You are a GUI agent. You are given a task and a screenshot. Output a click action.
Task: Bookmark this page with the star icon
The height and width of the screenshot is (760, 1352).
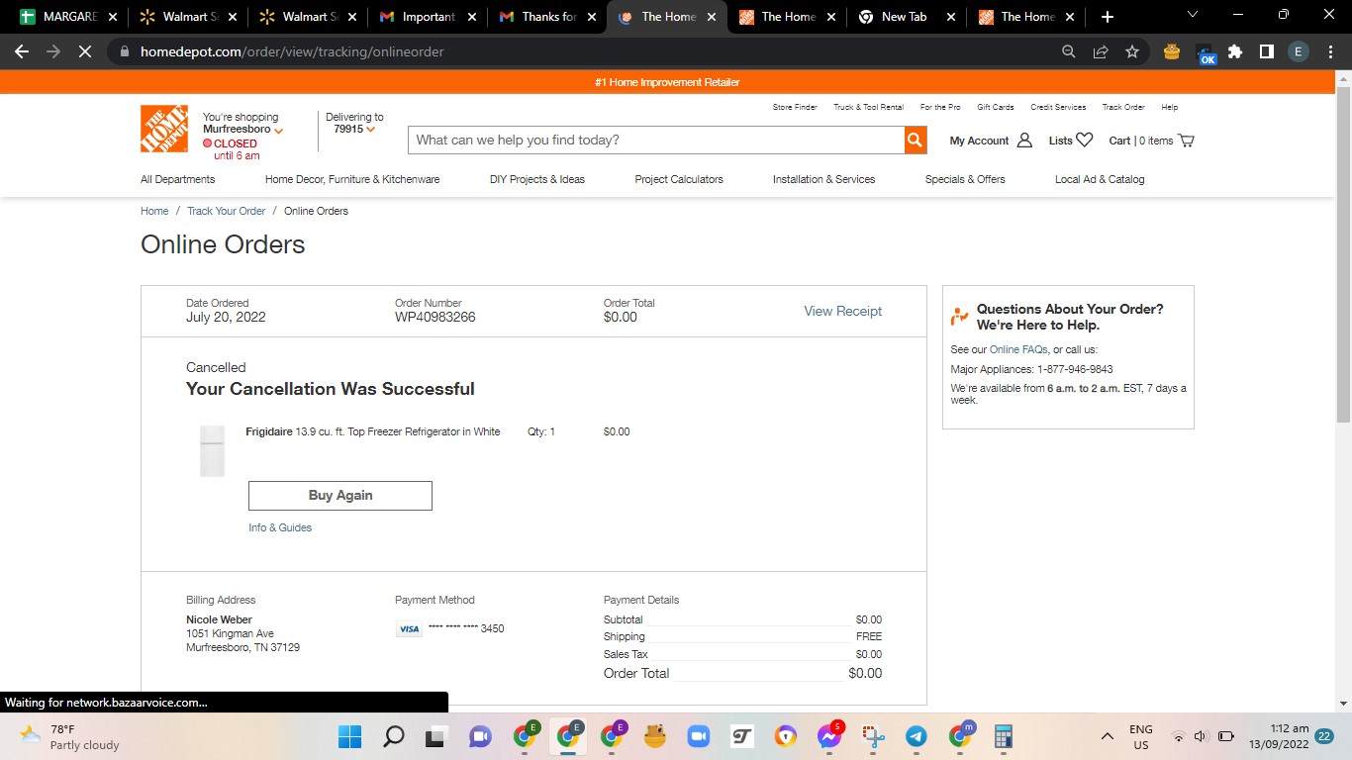pos(1132,51)
